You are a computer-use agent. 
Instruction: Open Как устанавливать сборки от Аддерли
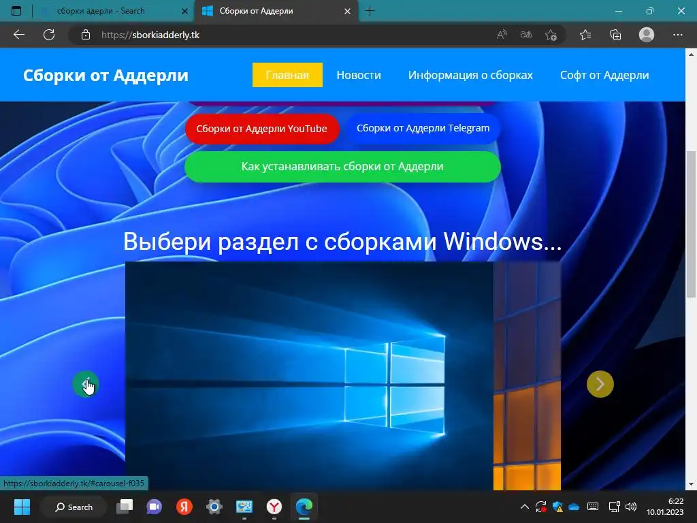pos(342,166)
